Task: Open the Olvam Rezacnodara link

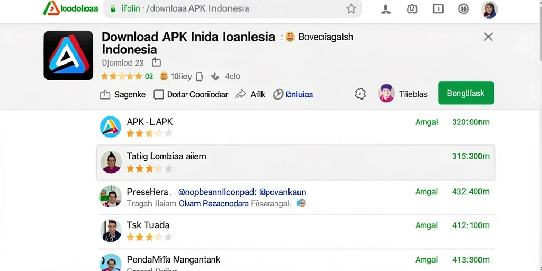Action: (214, 204)
